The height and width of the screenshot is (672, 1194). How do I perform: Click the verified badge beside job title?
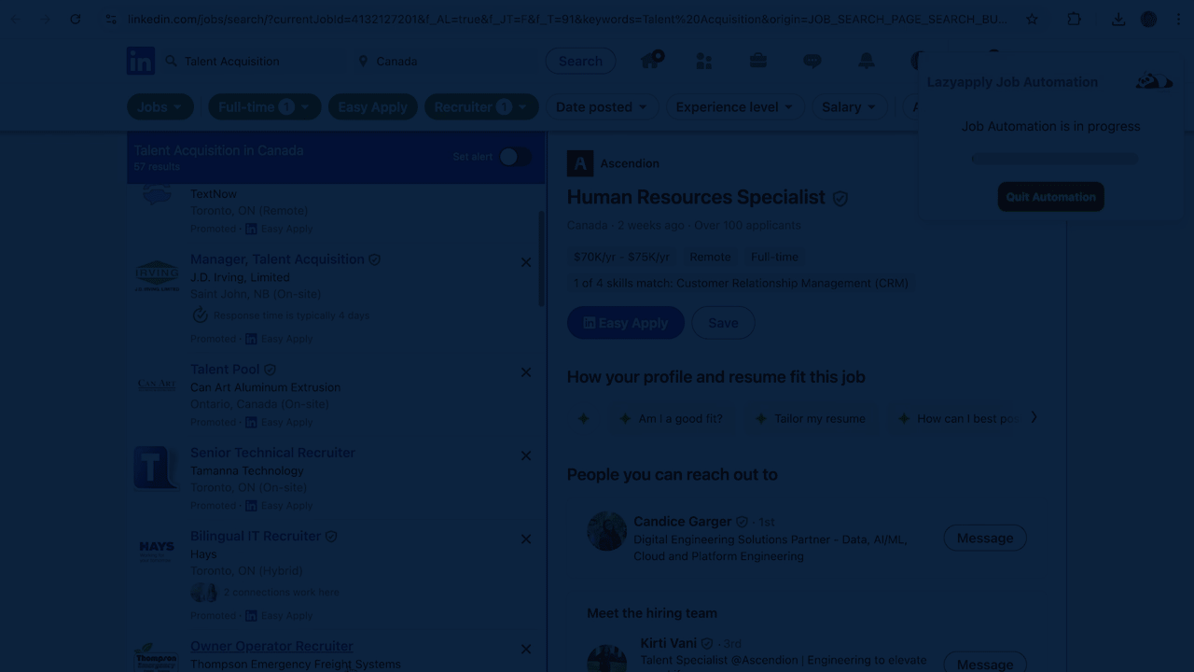(x=840, y=198)
